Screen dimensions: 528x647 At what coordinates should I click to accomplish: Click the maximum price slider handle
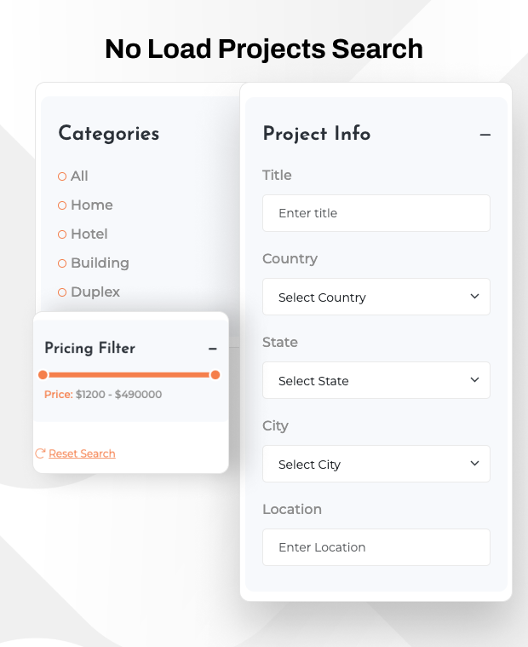pyautogui.click(x=215, y=375)
